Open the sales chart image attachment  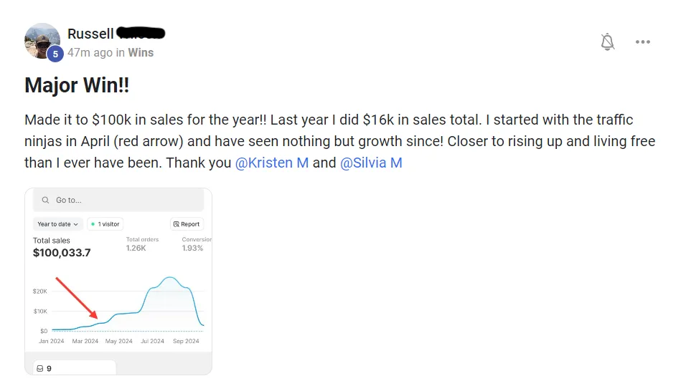pyautogui.click(x=118, y=281)
